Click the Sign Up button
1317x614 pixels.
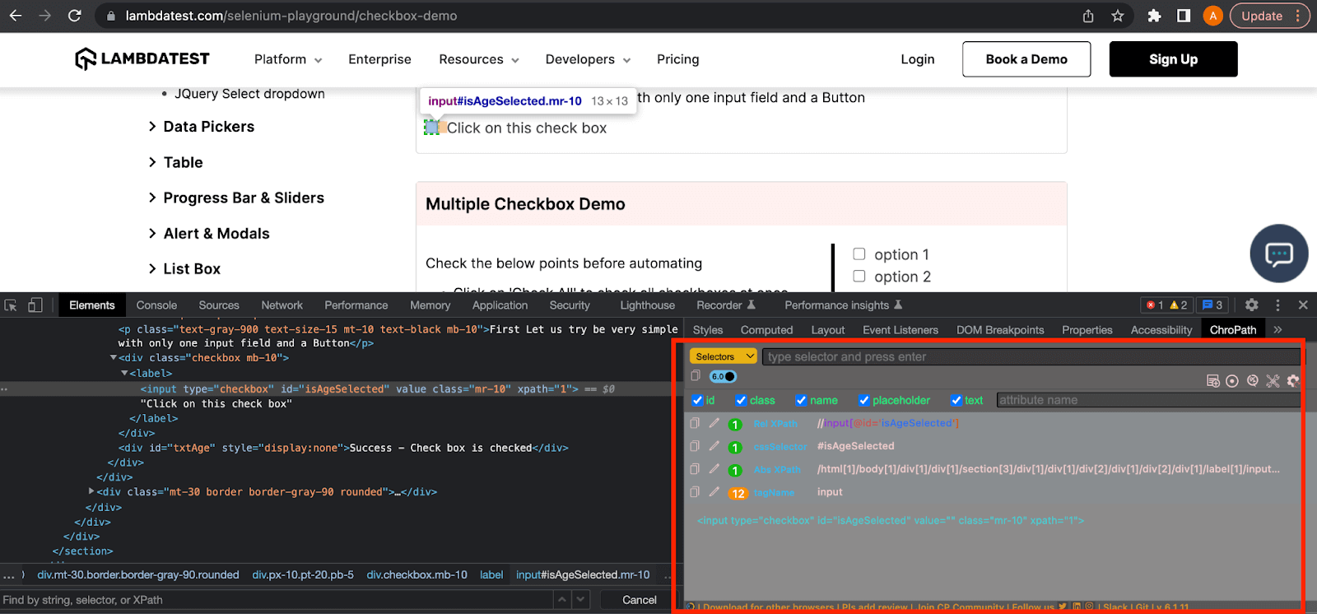coord(1173,59)
